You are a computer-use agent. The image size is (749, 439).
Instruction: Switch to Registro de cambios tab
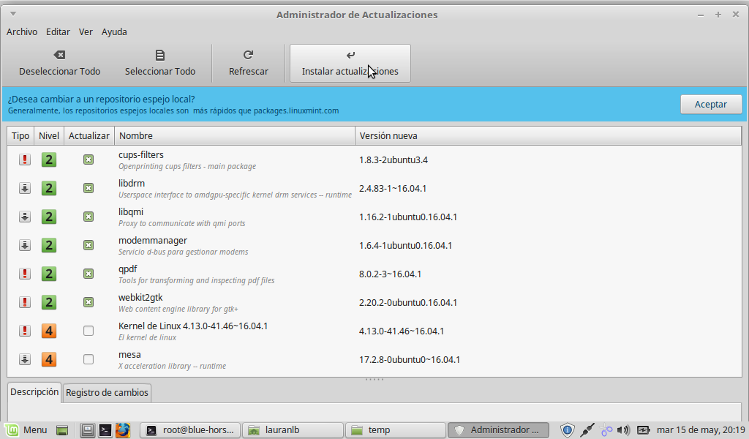pos(107,393)
